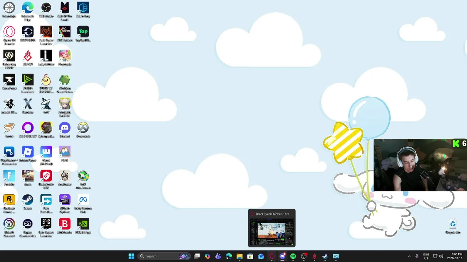Select the Vortex desktop shortcut
467x262 pixels.
click(x=9, y=130)
